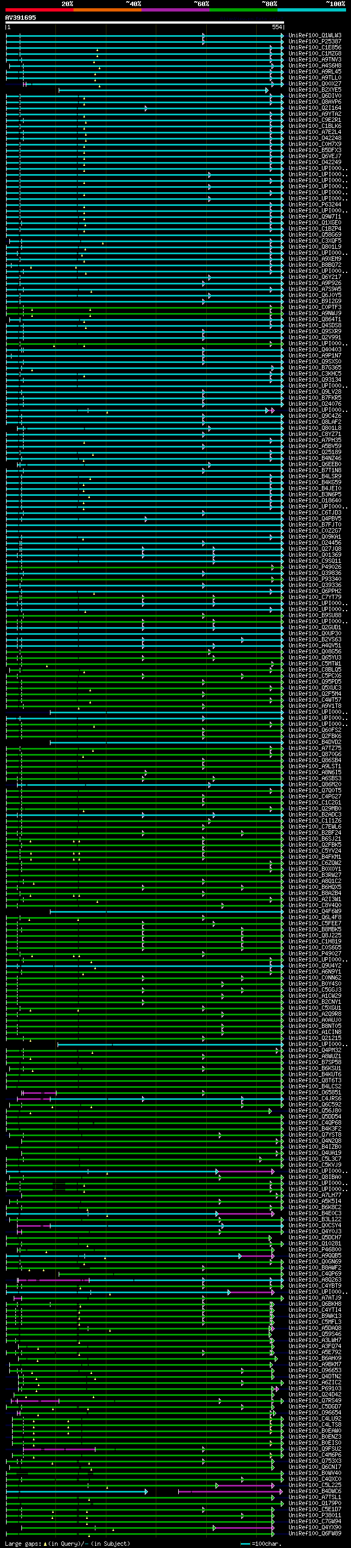Select the UniRef100_B2XYE5 cyan alignment bar

163,90
